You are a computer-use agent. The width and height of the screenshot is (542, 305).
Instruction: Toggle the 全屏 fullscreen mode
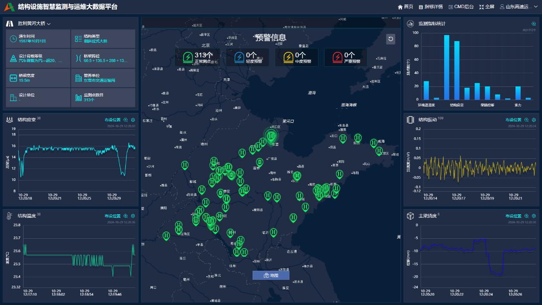pyautogui.click(x=486, y=7)
